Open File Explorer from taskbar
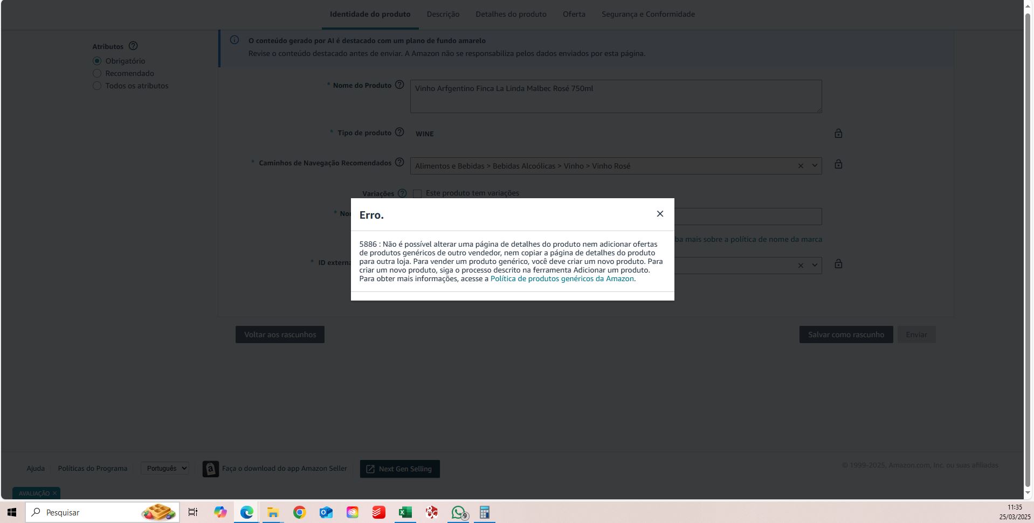The image size is (1034, 523). (273, 512)
